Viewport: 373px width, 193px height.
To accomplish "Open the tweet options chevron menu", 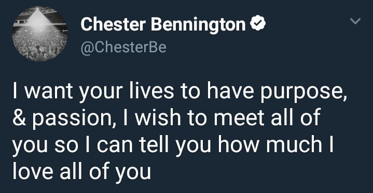I will 355,21.
